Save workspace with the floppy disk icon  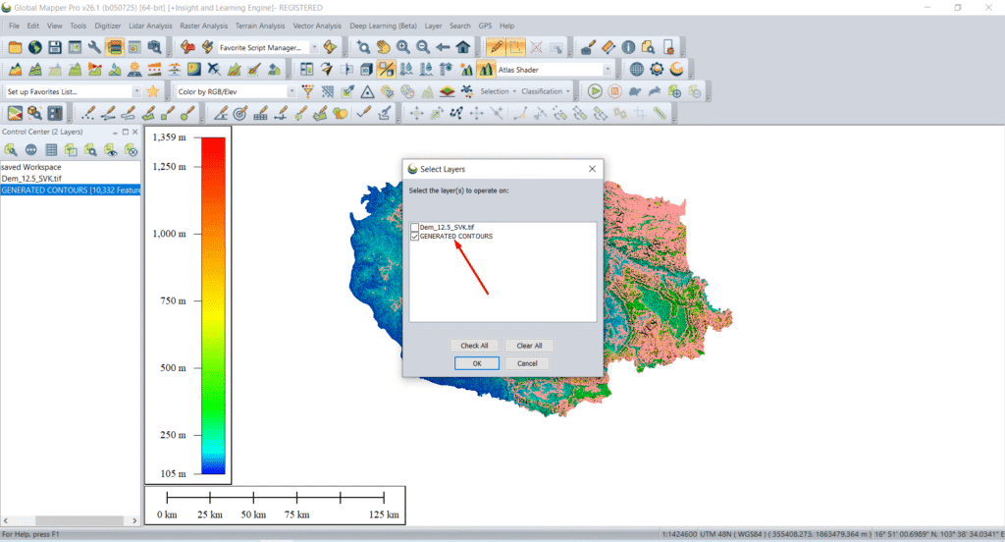55,47
